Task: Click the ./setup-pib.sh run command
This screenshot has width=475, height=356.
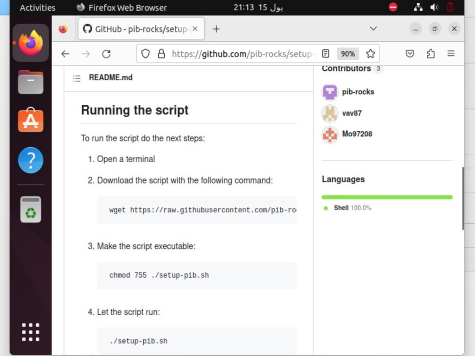Action: (138, 341)
